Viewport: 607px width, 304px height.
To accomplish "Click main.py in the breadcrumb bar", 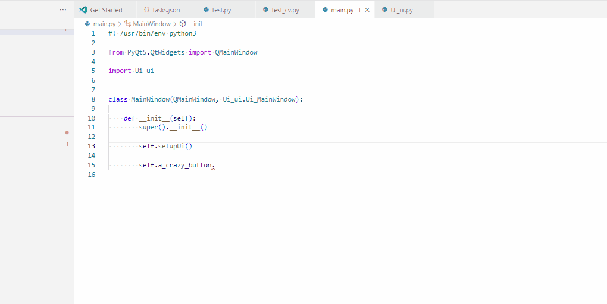I will (104, 24).
